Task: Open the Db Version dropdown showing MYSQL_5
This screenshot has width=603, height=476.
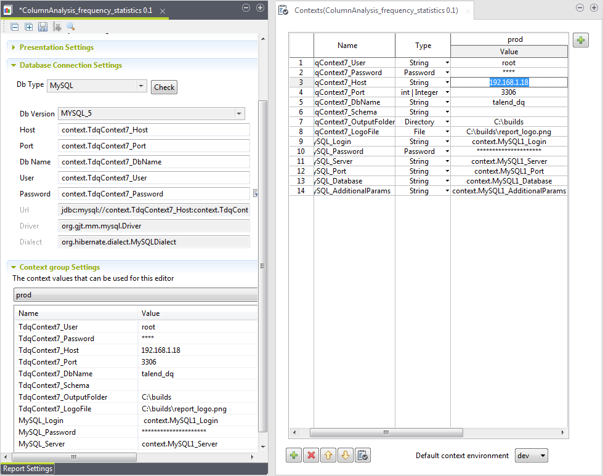Action: (238, 113)
